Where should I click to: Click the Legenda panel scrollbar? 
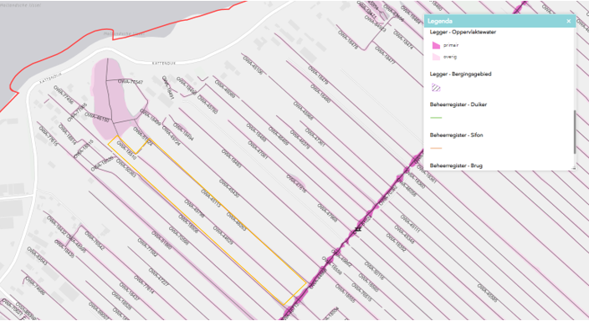pyautogui.click(x=574, y=132)
